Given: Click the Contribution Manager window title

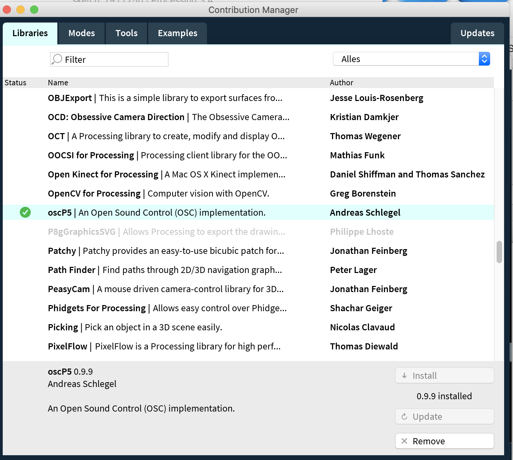Looking at the screenshot, I should [253, 10].
